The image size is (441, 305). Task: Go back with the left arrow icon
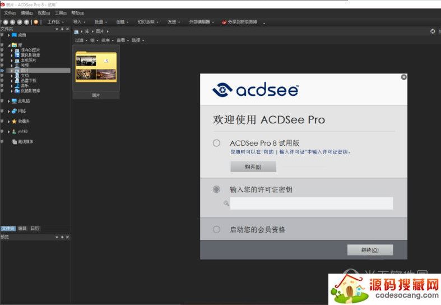[13, 22]
